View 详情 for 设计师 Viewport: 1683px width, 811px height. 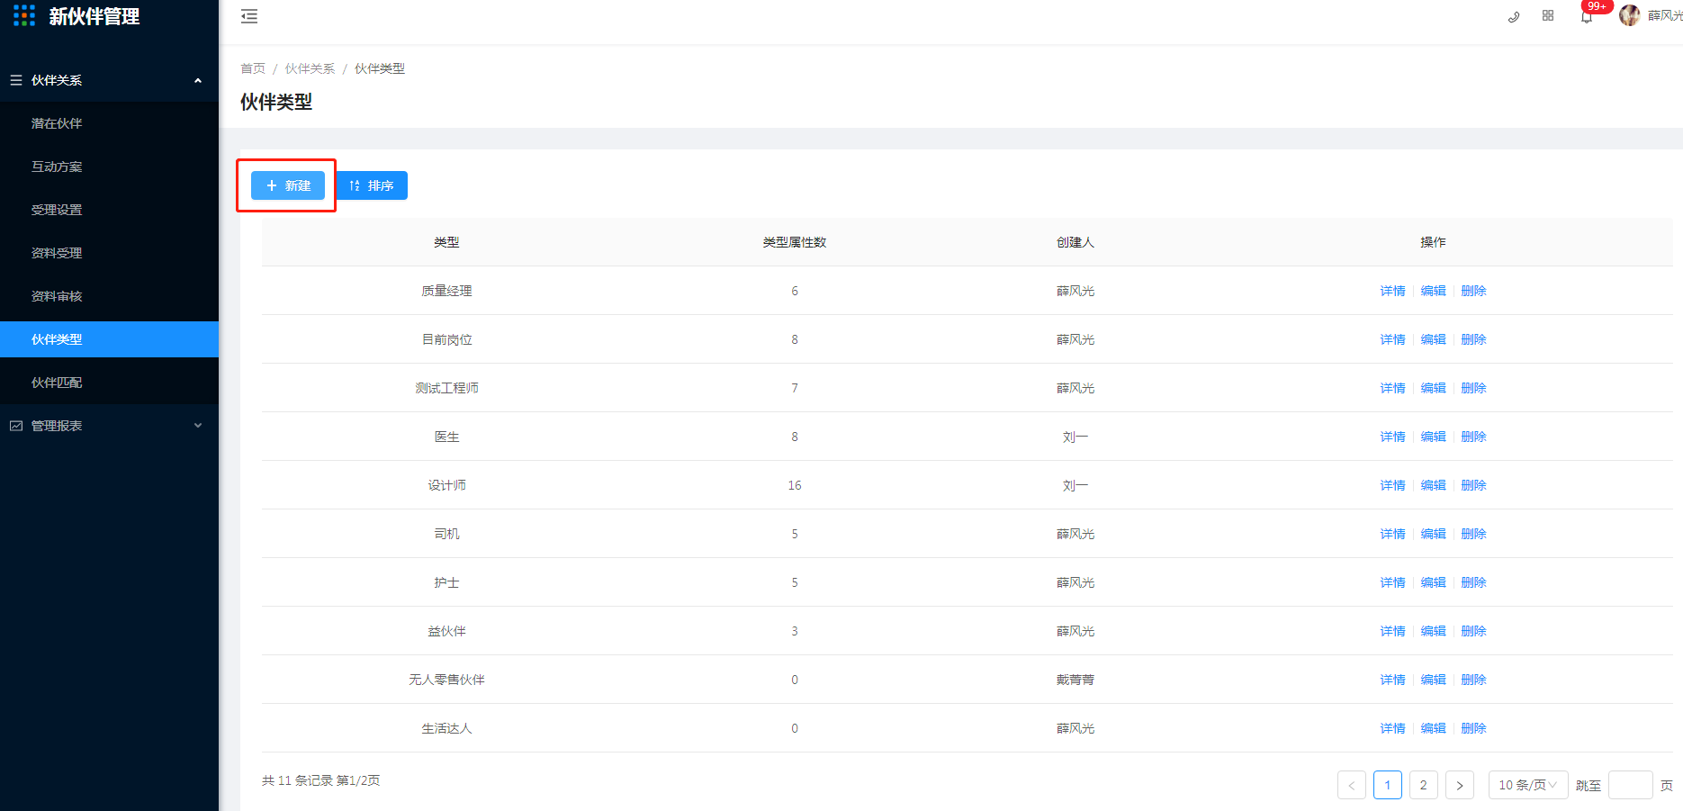[x=1392, y=485]
